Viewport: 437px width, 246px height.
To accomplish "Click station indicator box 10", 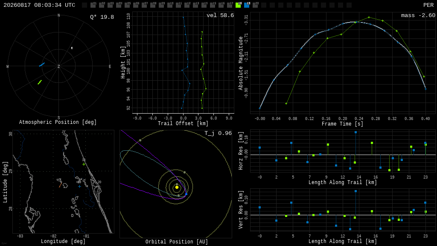I will pos(170,5).
